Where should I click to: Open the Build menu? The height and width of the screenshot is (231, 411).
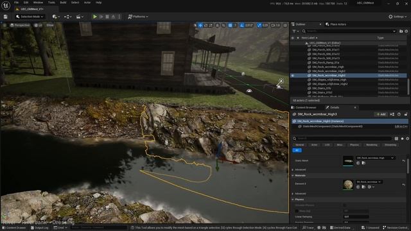tap(63, 3)
